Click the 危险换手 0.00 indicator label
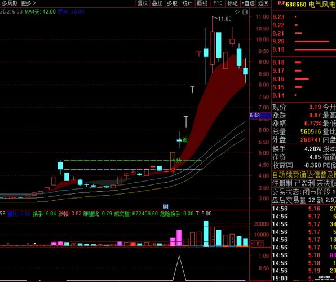The height and width of the screenshot is (282, 336). pyautogui.click(x=176, y=214)
